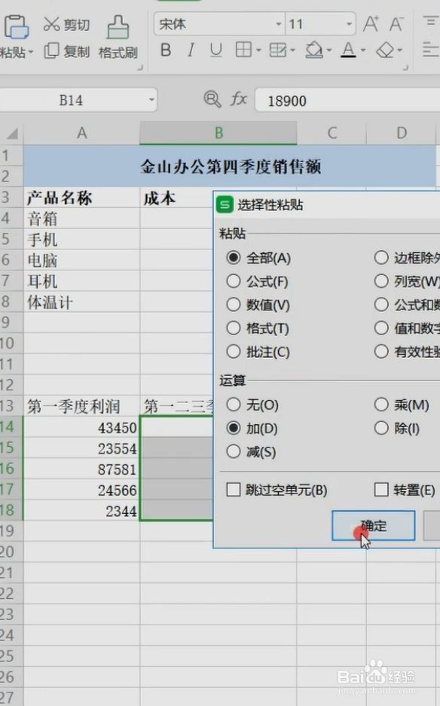Expand the fill color dropdown arrow
440x706 pixels.
point(329,50)
